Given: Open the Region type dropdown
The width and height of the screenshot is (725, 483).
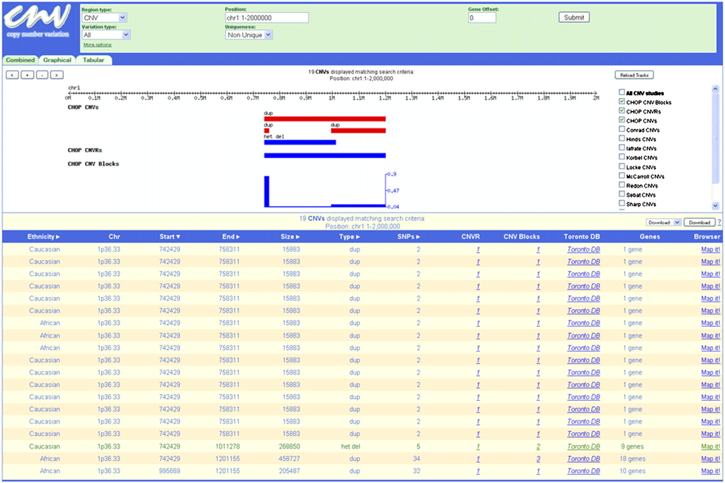Looking at the screenshot, I should pyautogui.click(x=104, y=18).
